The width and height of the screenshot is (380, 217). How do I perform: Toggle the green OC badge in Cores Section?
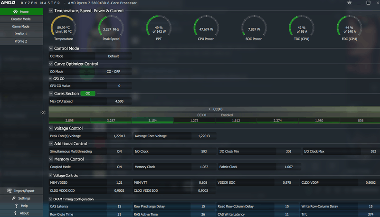click(x=88, y=94)
